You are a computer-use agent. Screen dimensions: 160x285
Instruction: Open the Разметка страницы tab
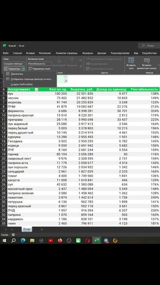[x=67, y=53]
